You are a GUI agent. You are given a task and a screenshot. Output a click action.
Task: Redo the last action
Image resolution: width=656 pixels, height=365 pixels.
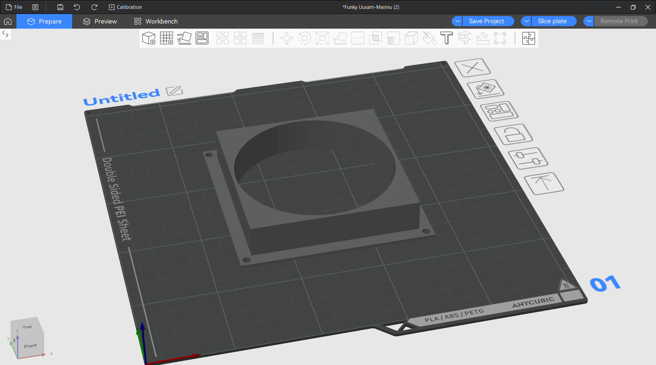[94, 7]
